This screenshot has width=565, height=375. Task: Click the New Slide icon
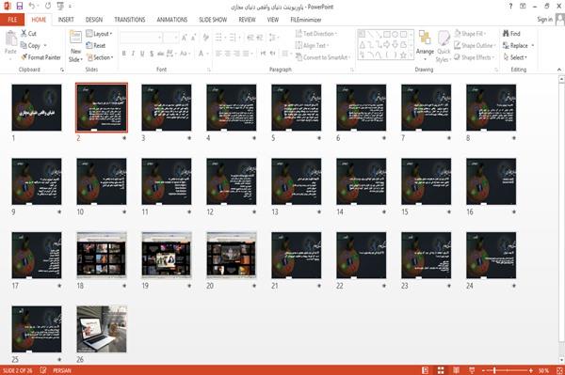pyautogui.click(x=75, y=38)
